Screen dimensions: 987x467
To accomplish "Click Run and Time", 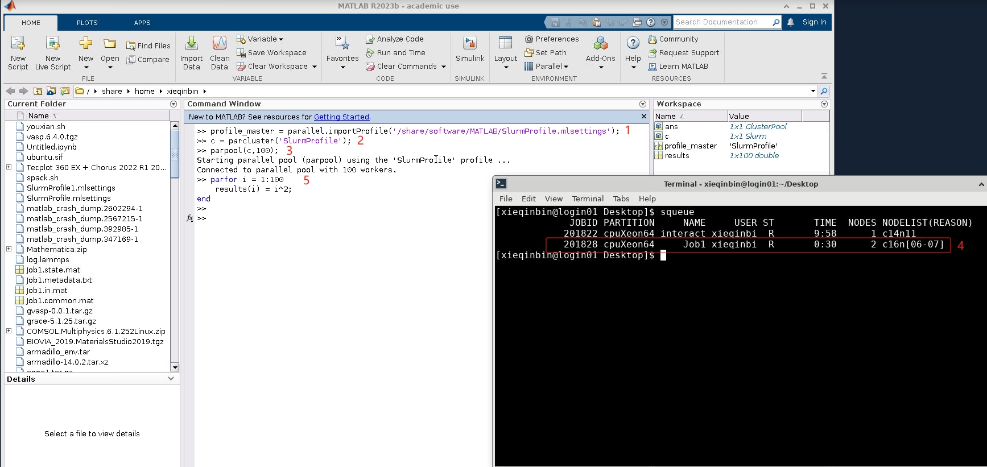I will (x=395, y=52).
